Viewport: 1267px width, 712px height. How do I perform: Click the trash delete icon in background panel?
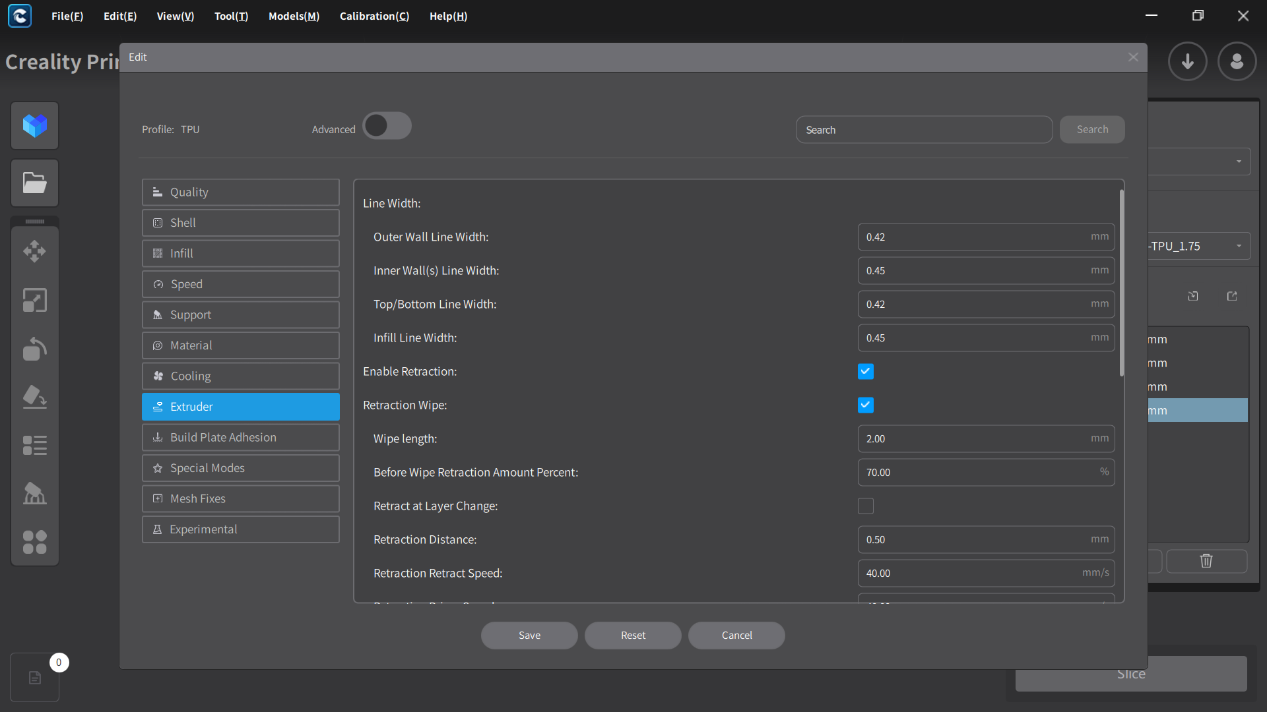coord(1206,560)
